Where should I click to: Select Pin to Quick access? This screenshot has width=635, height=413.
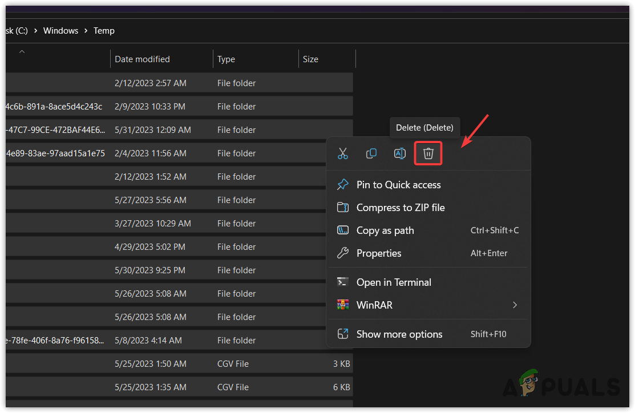click(x=428, y=185)
